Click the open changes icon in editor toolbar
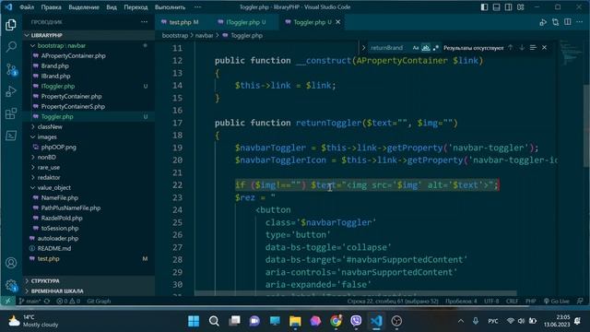Viewport: 590px width, 332px height. tap(555, 22)
